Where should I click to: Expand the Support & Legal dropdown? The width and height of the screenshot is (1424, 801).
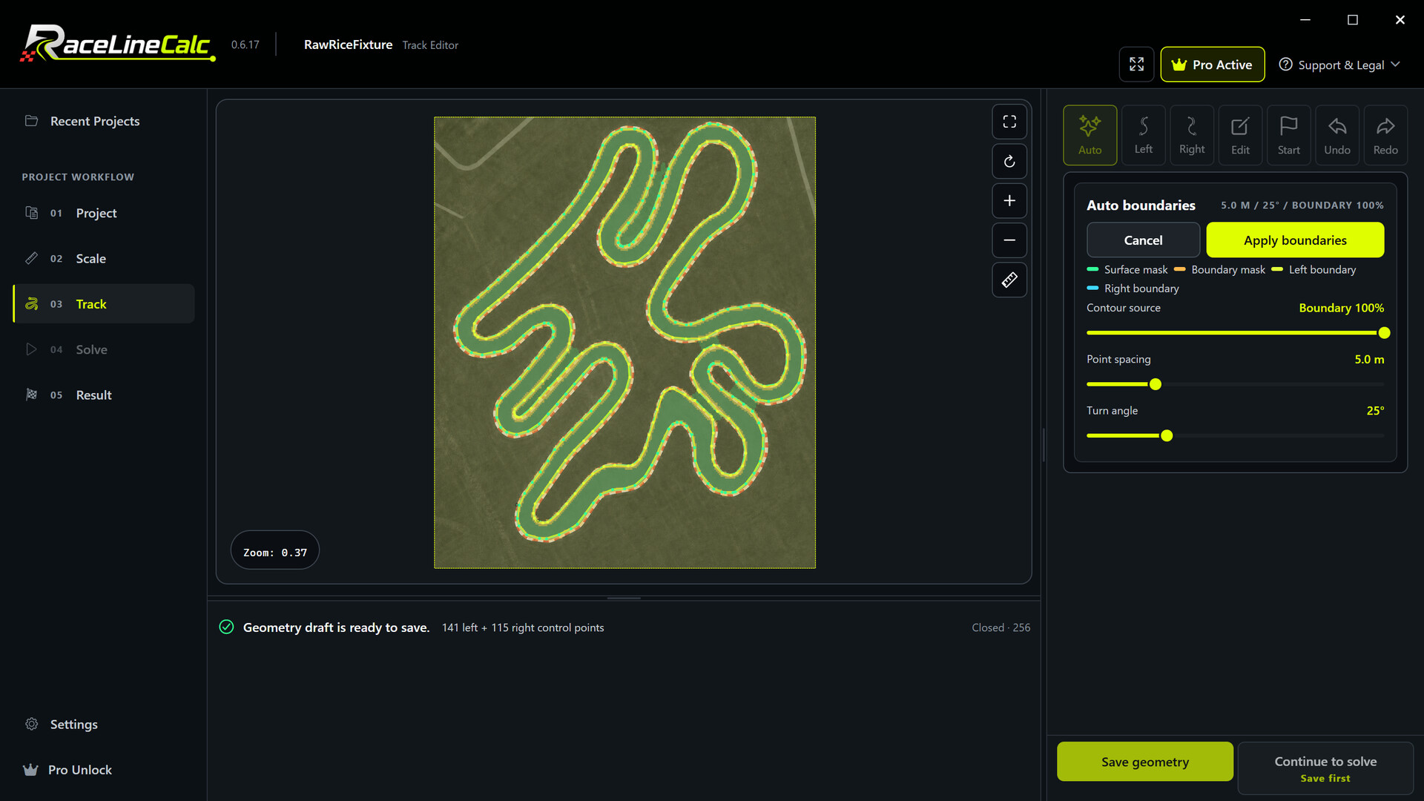pos(1339,65)
